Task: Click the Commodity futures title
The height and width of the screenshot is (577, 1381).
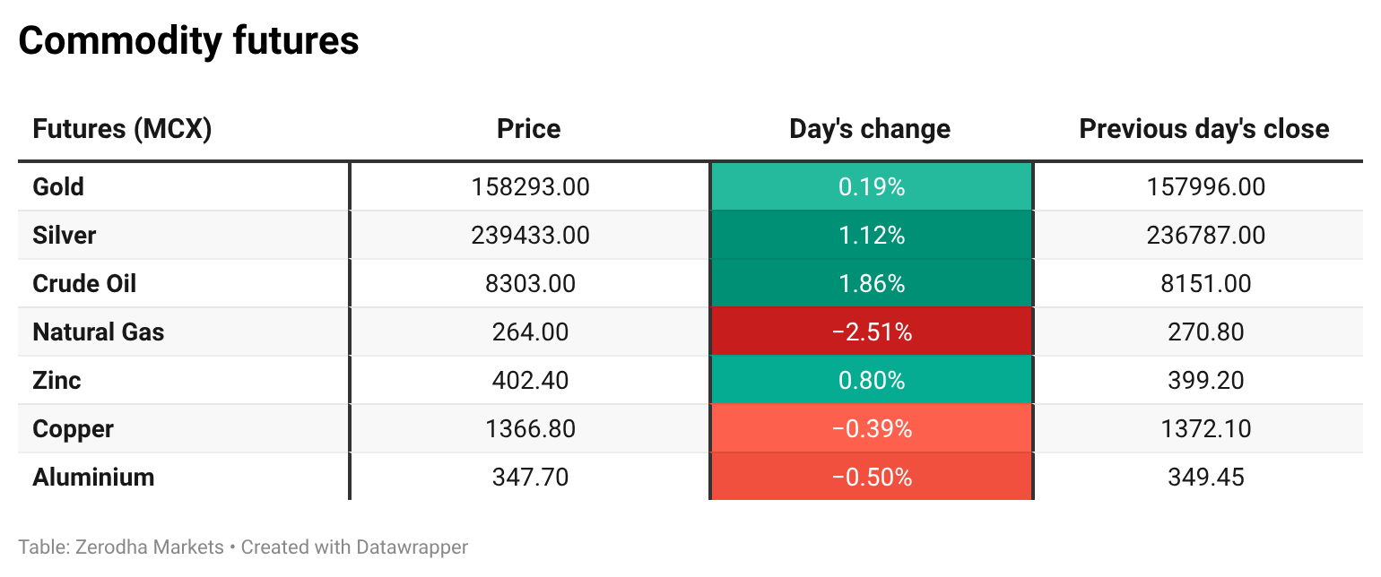Action: coord(188,41)
